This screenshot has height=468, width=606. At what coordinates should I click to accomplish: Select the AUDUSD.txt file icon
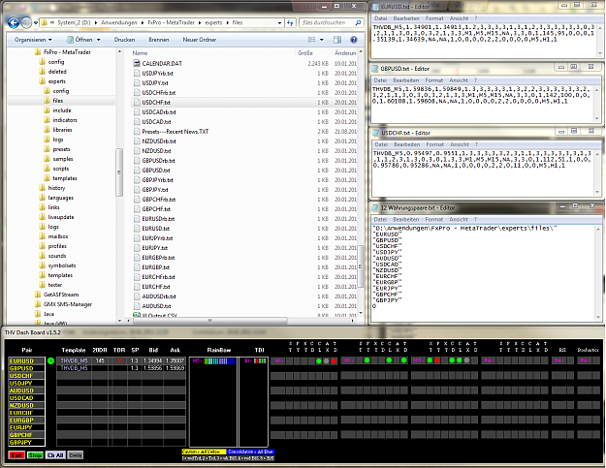pyautogui.click(x=137, y=306)
